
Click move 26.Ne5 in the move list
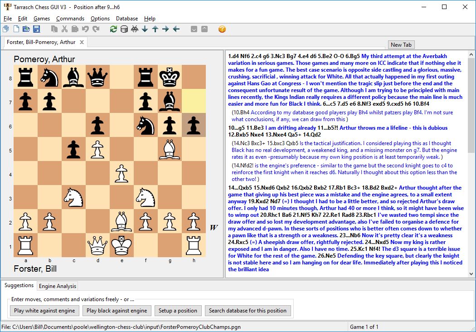tap(327, 256)
